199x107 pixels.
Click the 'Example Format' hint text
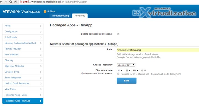click(138, 57)
